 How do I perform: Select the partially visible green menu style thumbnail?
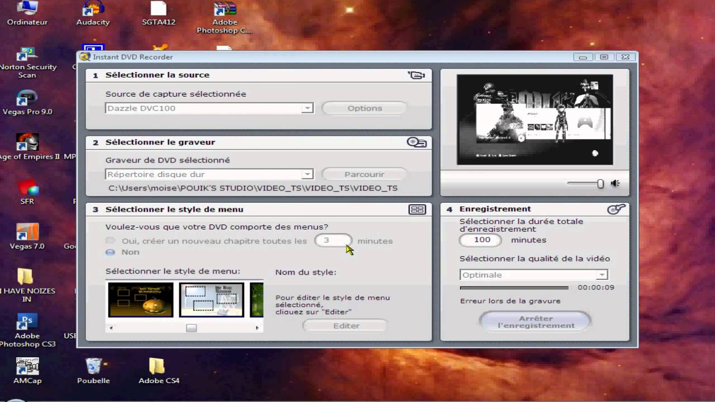(256, 299)
